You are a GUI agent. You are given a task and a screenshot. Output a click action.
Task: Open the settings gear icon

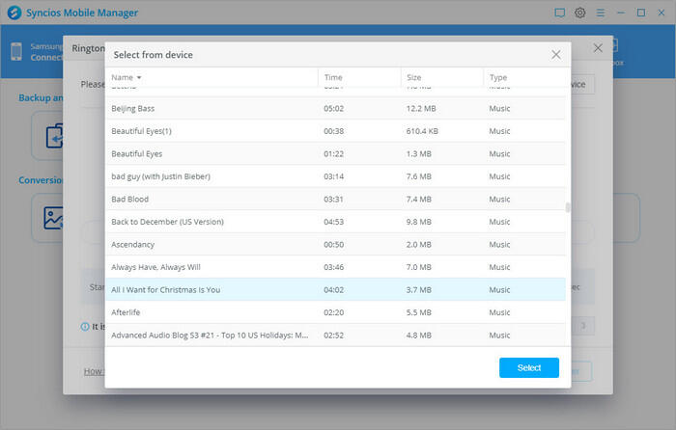coord(580,13)
